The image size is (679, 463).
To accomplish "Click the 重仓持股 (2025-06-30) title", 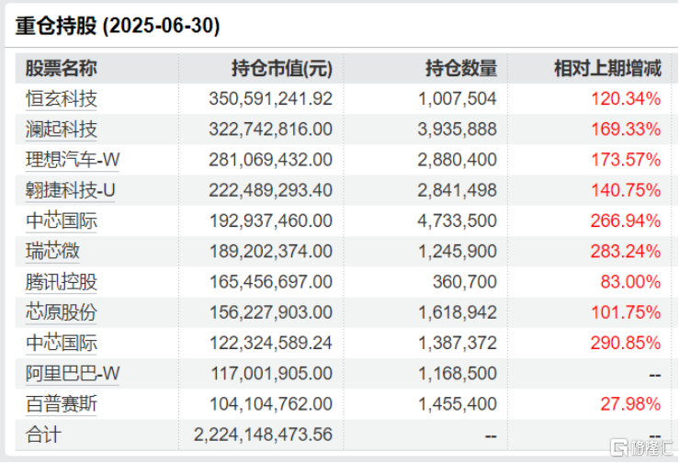I will [119, 26].
